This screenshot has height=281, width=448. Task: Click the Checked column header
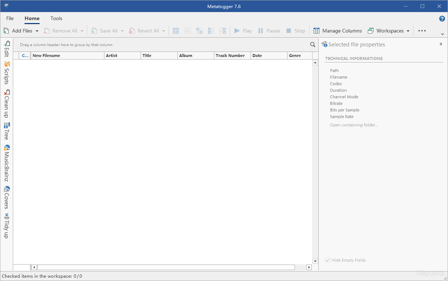25,56
